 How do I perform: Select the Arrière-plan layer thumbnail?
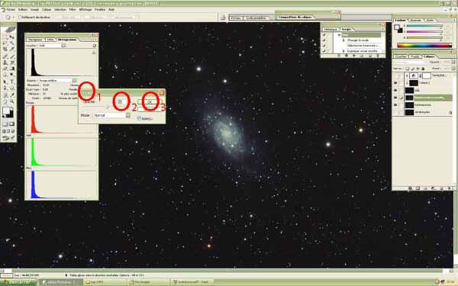[409, 112]
